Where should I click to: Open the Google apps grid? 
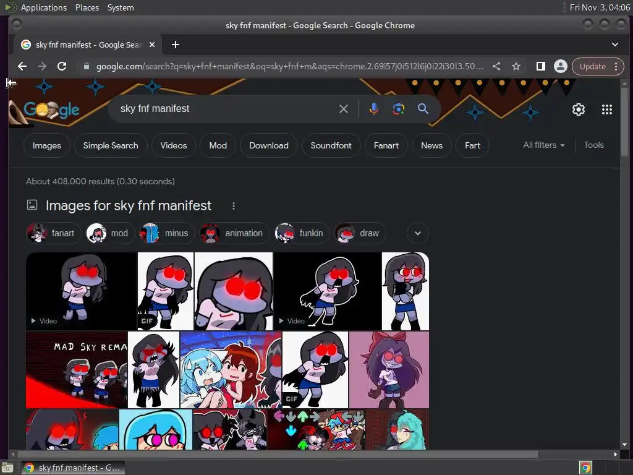coord(607,109)
